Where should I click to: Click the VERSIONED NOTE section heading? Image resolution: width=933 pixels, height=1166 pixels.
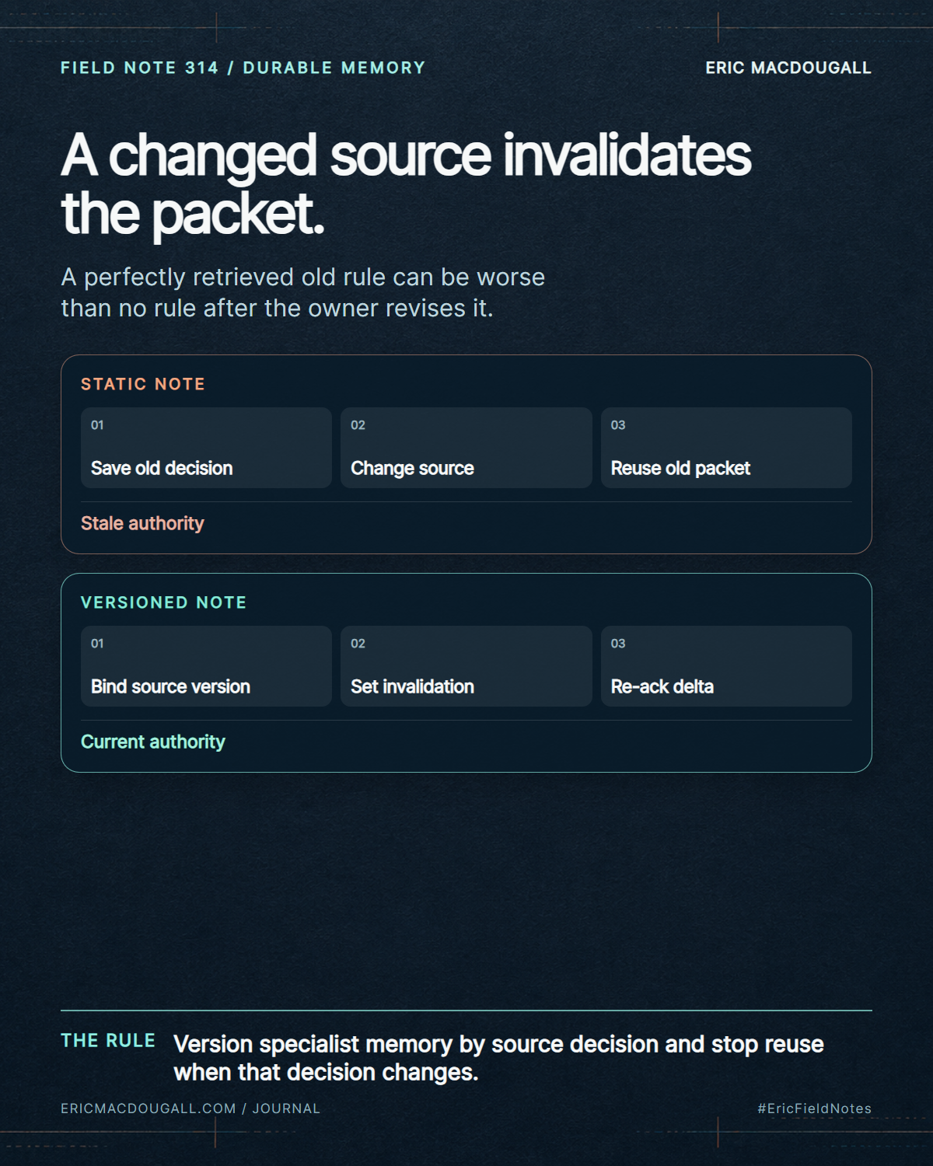(164, 602)
